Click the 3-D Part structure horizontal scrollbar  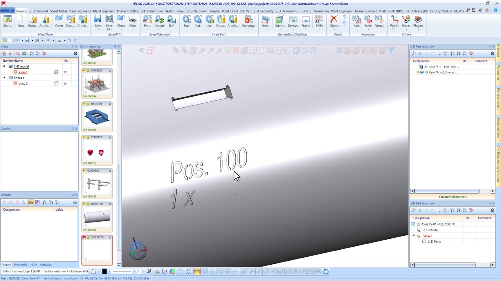pyautogui.click(x=446, y=191)
